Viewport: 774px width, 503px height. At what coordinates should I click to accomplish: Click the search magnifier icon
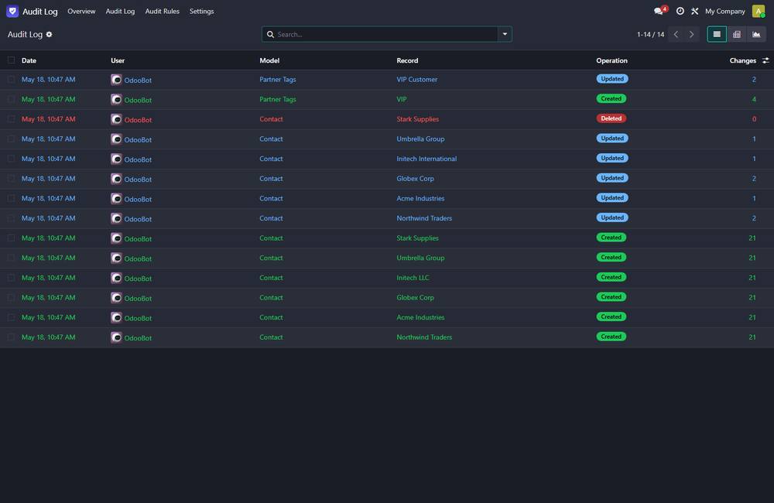(270, 34)
